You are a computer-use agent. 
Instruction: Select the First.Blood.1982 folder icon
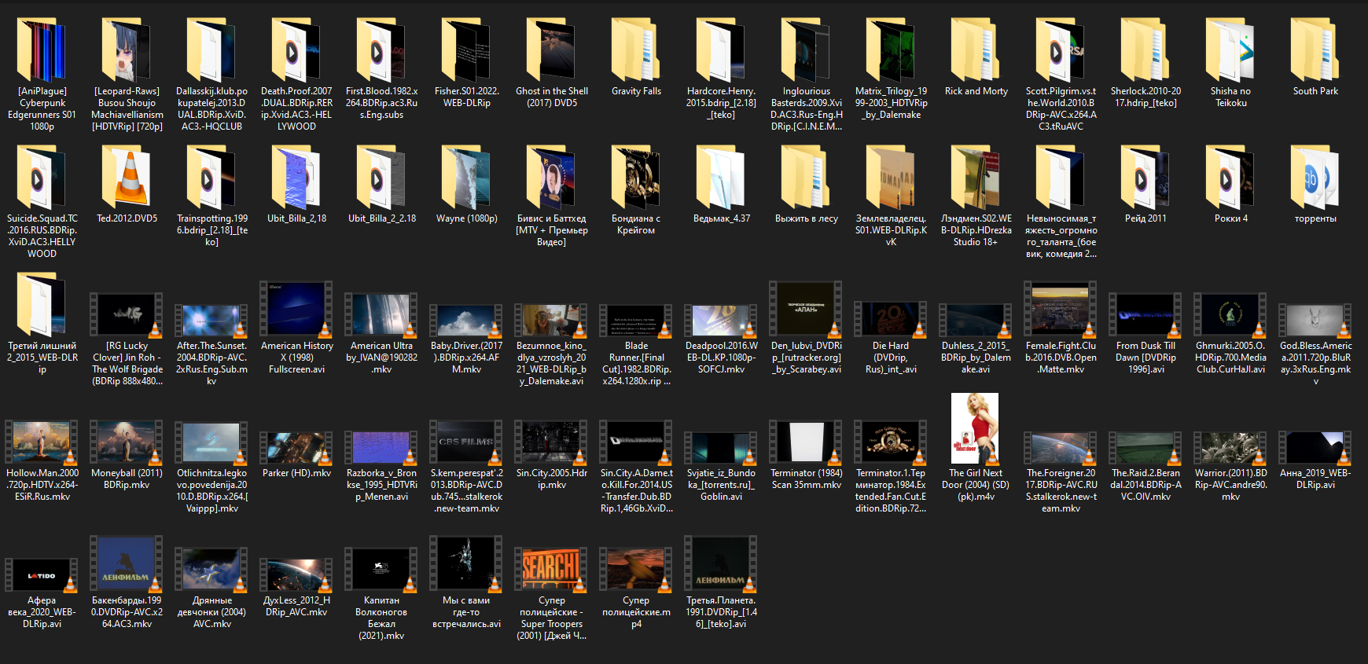(x=381, y=50)
